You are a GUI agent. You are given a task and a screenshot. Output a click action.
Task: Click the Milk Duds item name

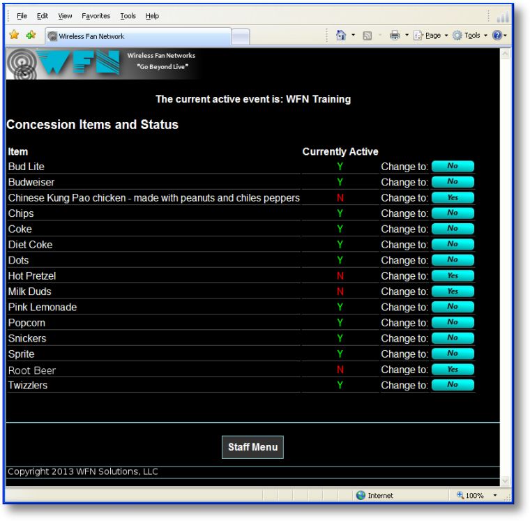[x=30, y=291]
